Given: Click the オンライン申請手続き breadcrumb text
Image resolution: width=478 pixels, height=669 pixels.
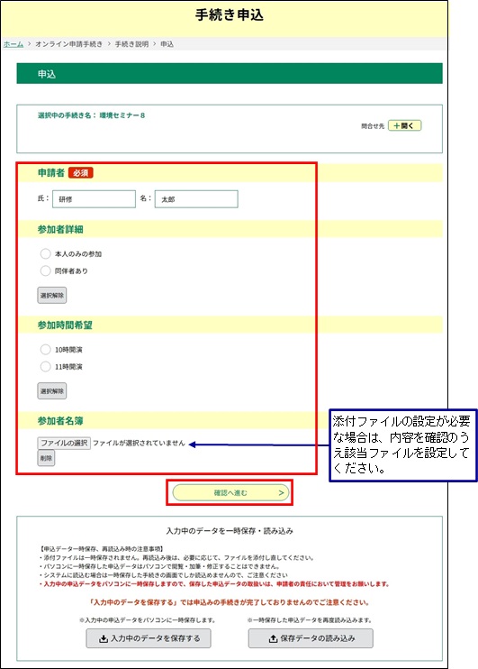Looking at the screenshot, I should 69,44.
